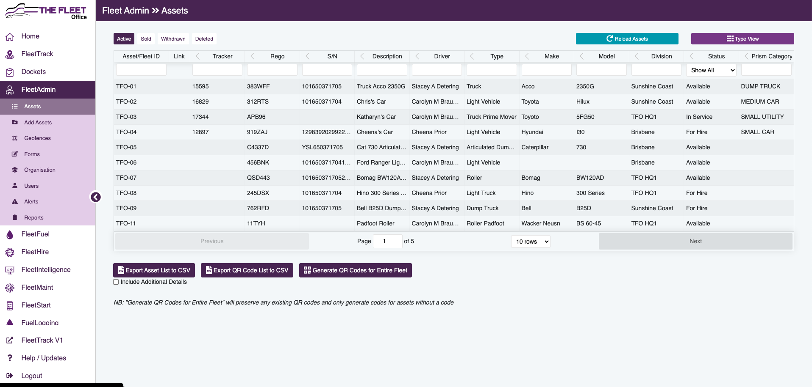Open the Status Show All dropdown
812x387 pixels.
711,70
